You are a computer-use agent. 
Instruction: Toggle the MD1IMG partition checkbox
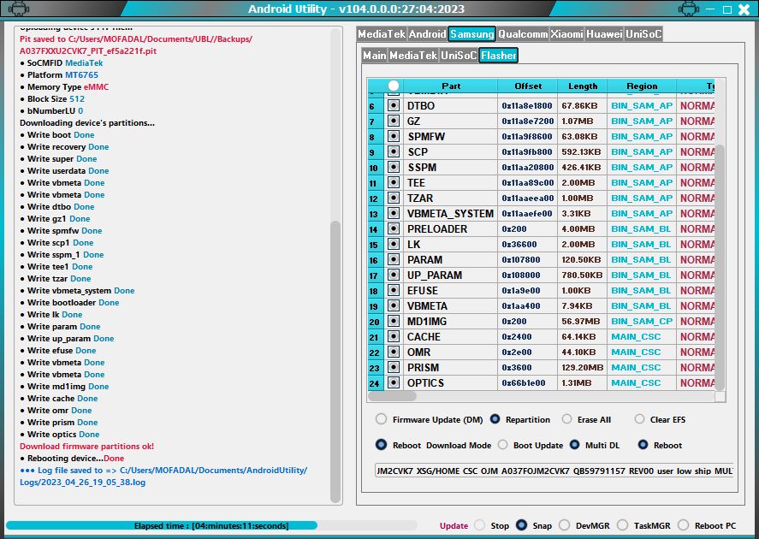[394, 322]
